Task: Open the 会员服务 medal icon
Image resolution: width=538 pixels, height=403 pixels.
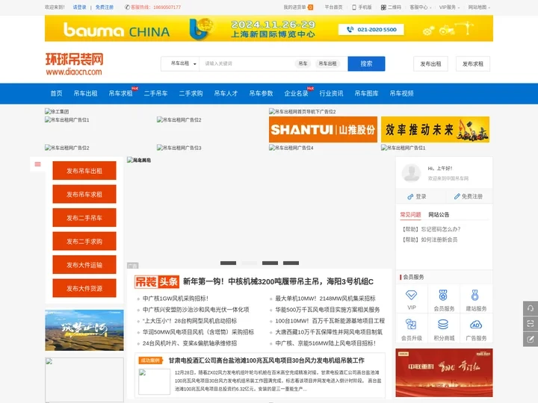Action: point(443,295)
